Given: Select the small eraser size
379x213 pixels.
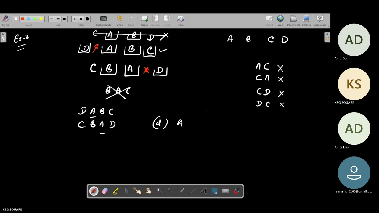Looking at the screenshot, I should click(75, 19).
